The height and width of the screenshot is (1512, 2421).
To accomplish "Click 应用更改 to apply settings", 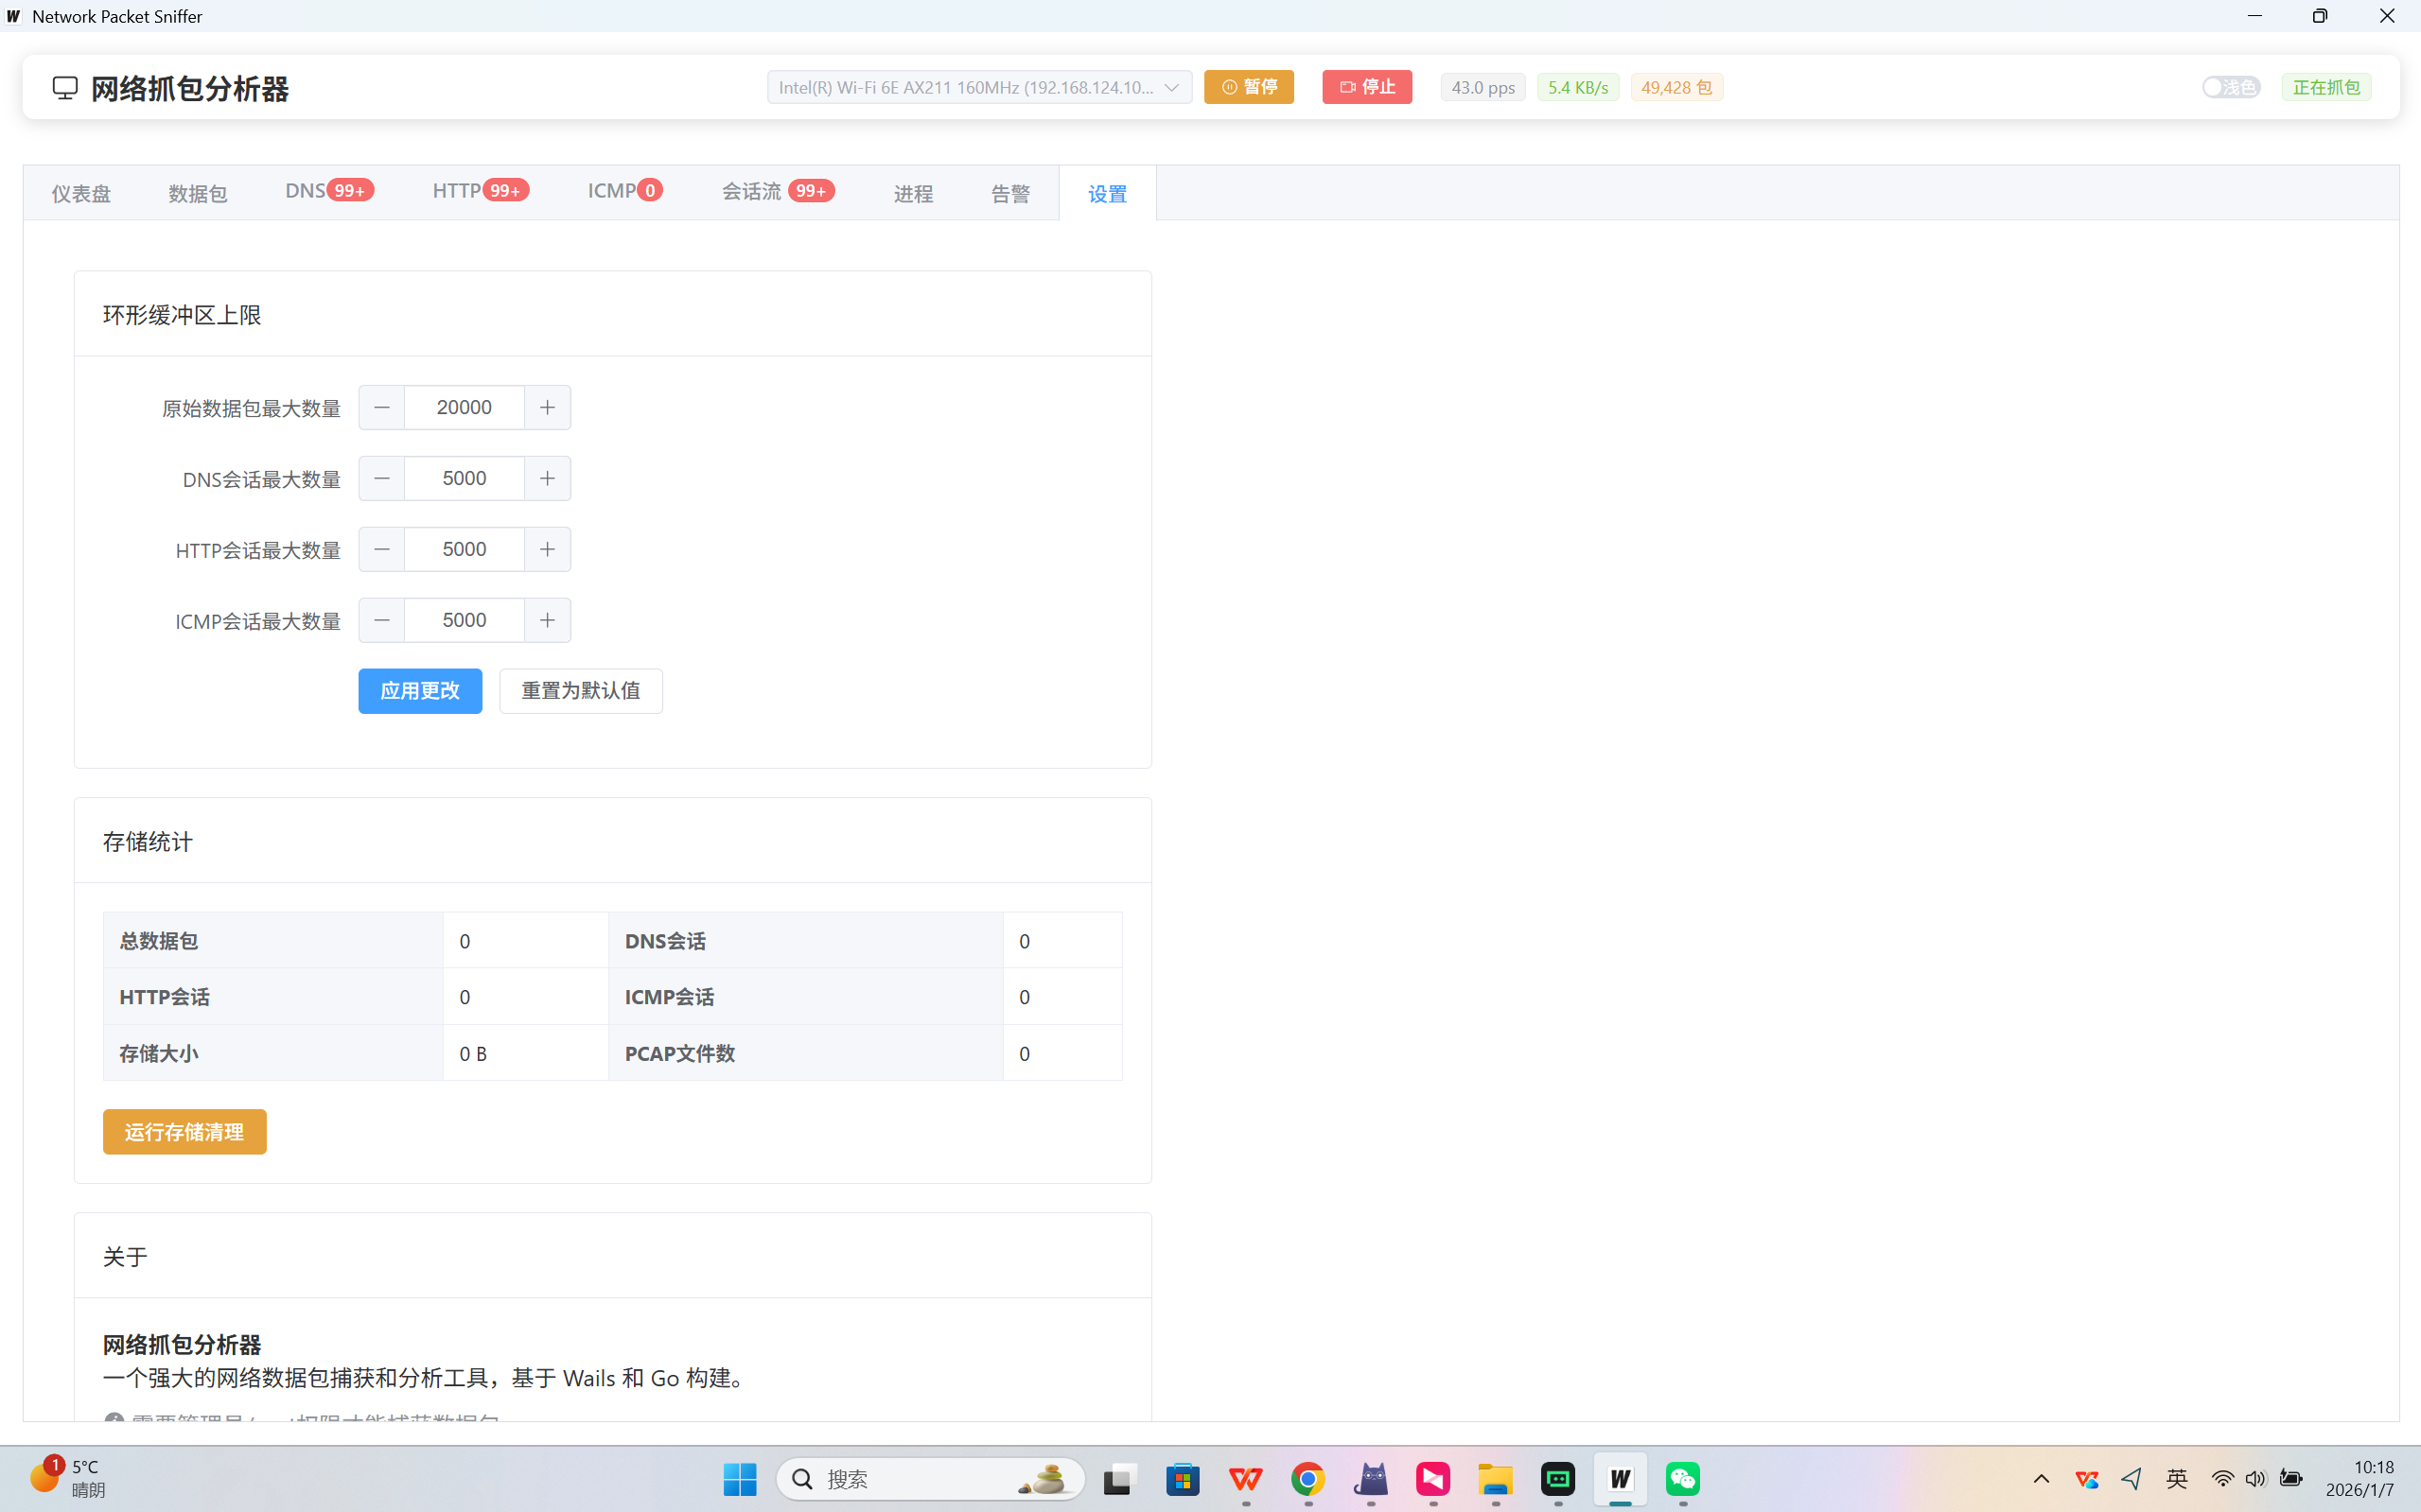I will (419, 691).
